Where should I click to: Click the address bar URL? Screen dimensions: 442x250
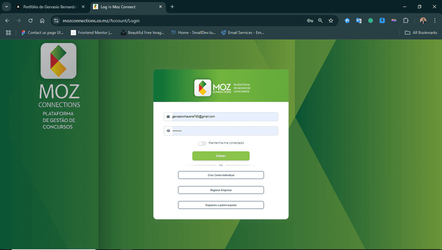101,21
